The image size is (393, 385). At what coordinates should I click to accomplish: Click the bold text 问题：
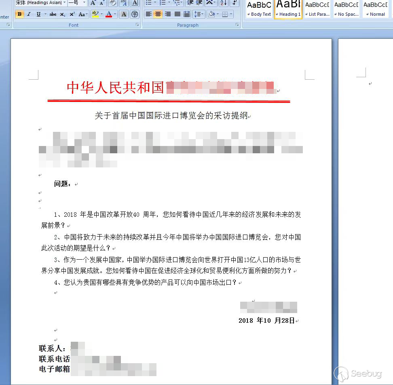(x=63, y=184)
